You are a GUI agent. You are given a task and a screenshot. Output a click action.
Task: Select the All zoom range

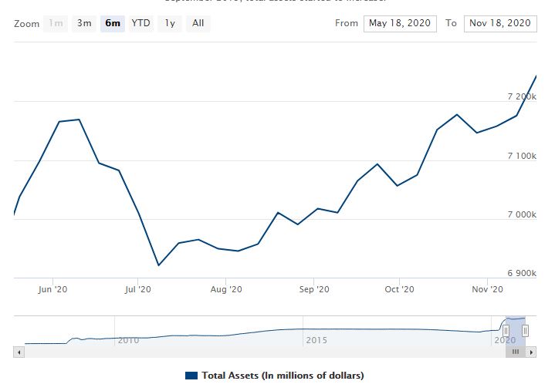[198, 23]
